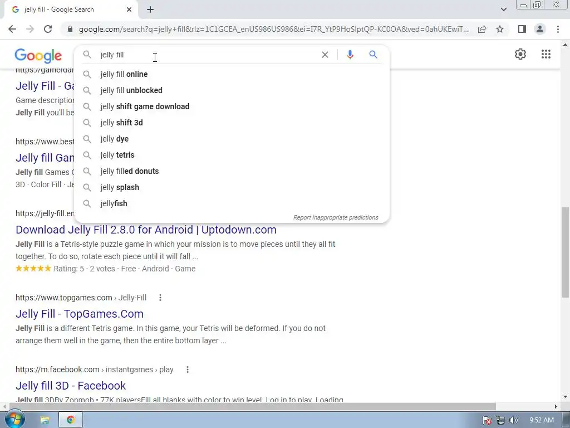Click the Rating: 5 · 2 votes line

(x=105, y=269)
